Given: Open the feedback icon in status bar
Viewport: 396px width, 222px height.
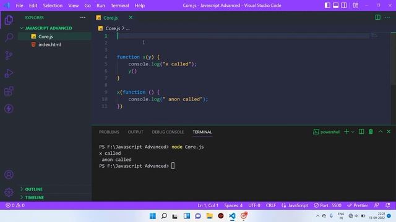Looking at the screenshot, I should tap(377, 205).
